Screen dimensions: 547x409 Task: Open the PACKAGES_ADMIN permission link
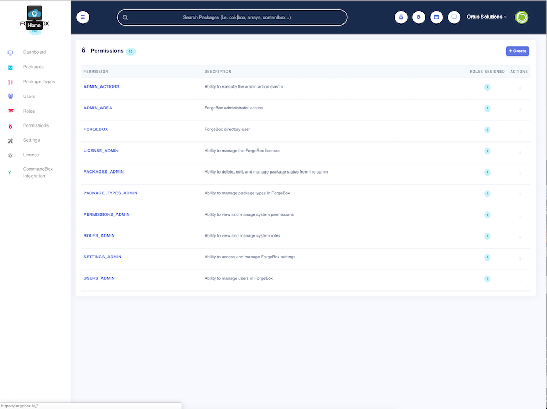click(104, 172)
